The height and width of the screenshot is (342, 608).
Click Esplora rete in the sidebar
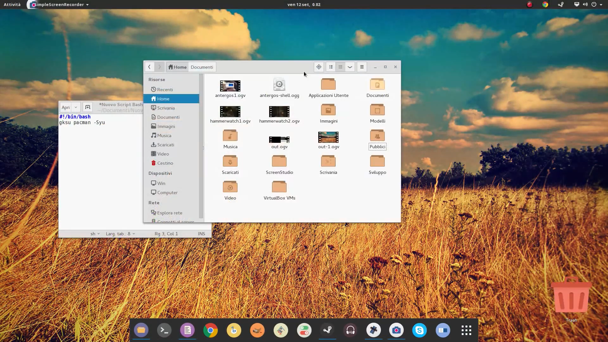coord(171,213)
